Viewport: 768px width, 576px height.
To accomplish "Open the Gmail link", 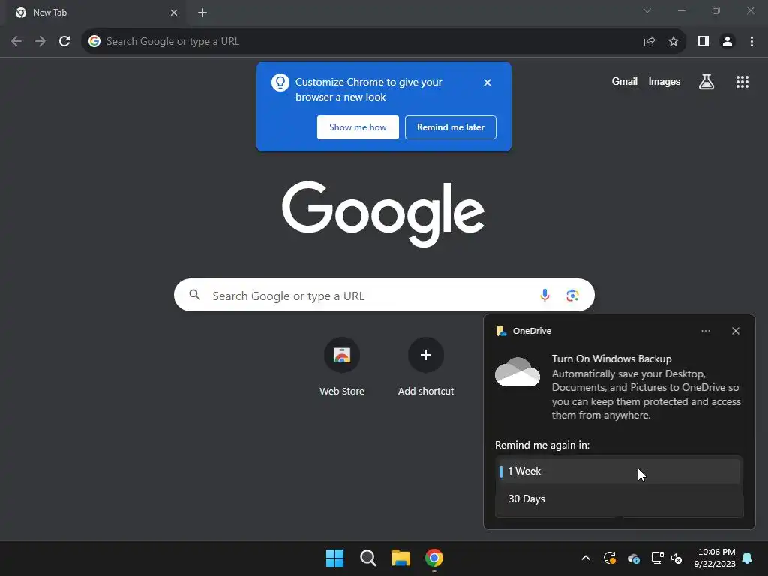I will point(624,81).
